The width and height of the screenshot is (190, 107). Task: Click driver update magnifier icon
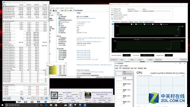(x=74, y=10)
